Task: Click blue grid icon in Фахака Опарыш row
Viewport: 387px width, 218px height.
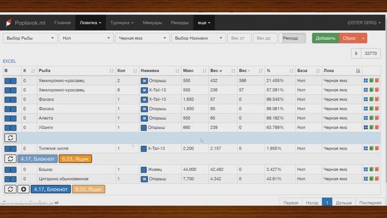Action: pos(365,109)
